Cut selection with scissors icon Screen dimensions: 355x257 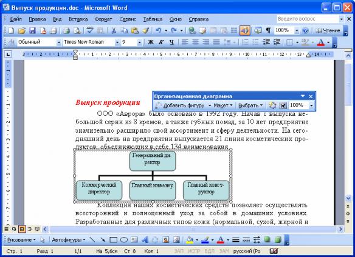[114, 30]
